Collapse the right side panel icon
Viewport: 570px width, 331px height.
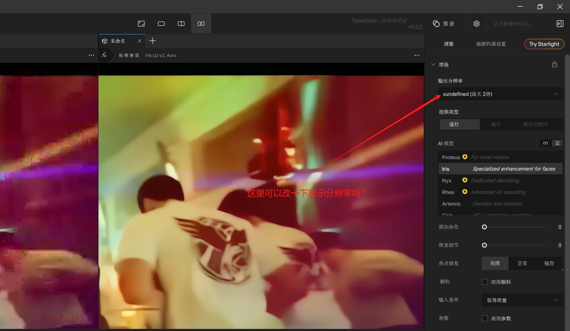coord(560,24)
